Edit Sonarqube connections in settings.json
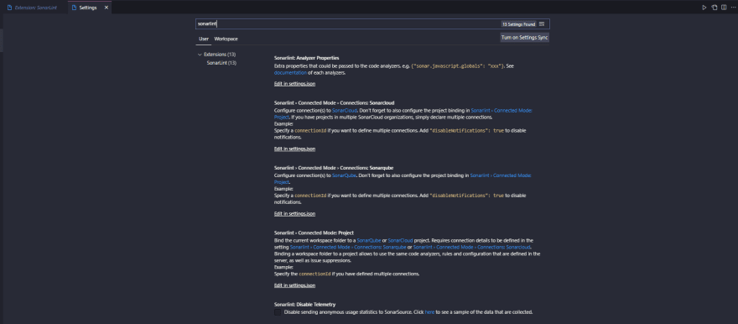This screenshot has width=738, height=324. coord(294,214)
